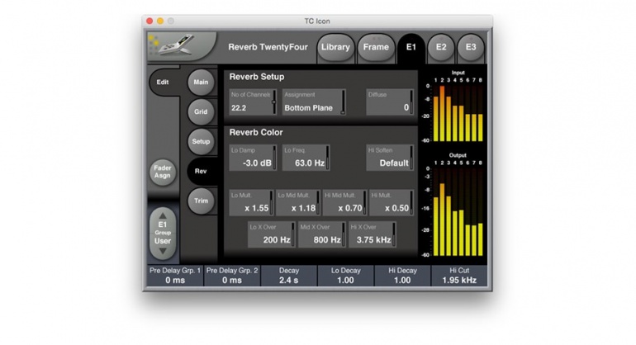This screenshot has width=636, height=345.
Task: Click the Pre Delay Grp. 2 fader cell
Action: pos(232,276)
